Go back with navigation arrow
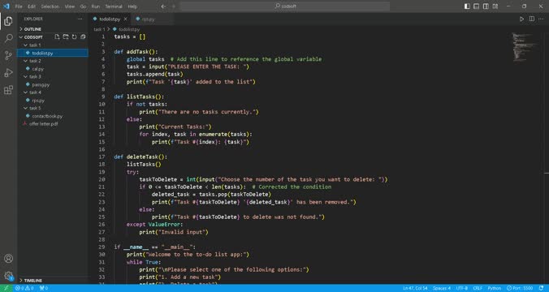549x292 pixels. (x=163, y=6)
